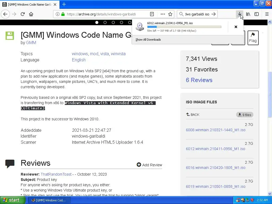The height and width of the screenshot is (204, 272).
Task: Open a new tab with plus
Action: point(64,4)
